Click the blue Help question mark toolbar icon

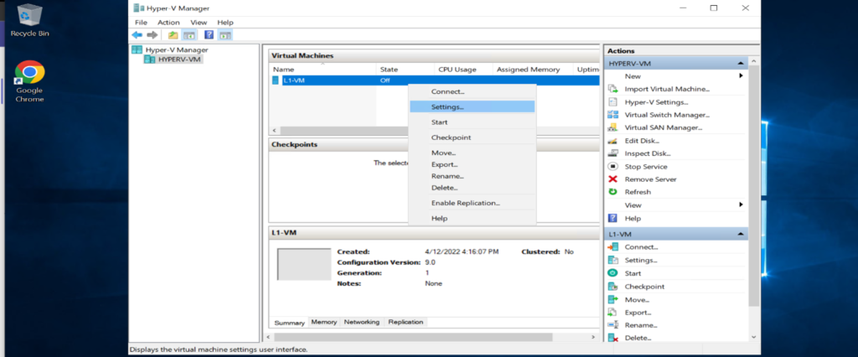tap(209, 35)
